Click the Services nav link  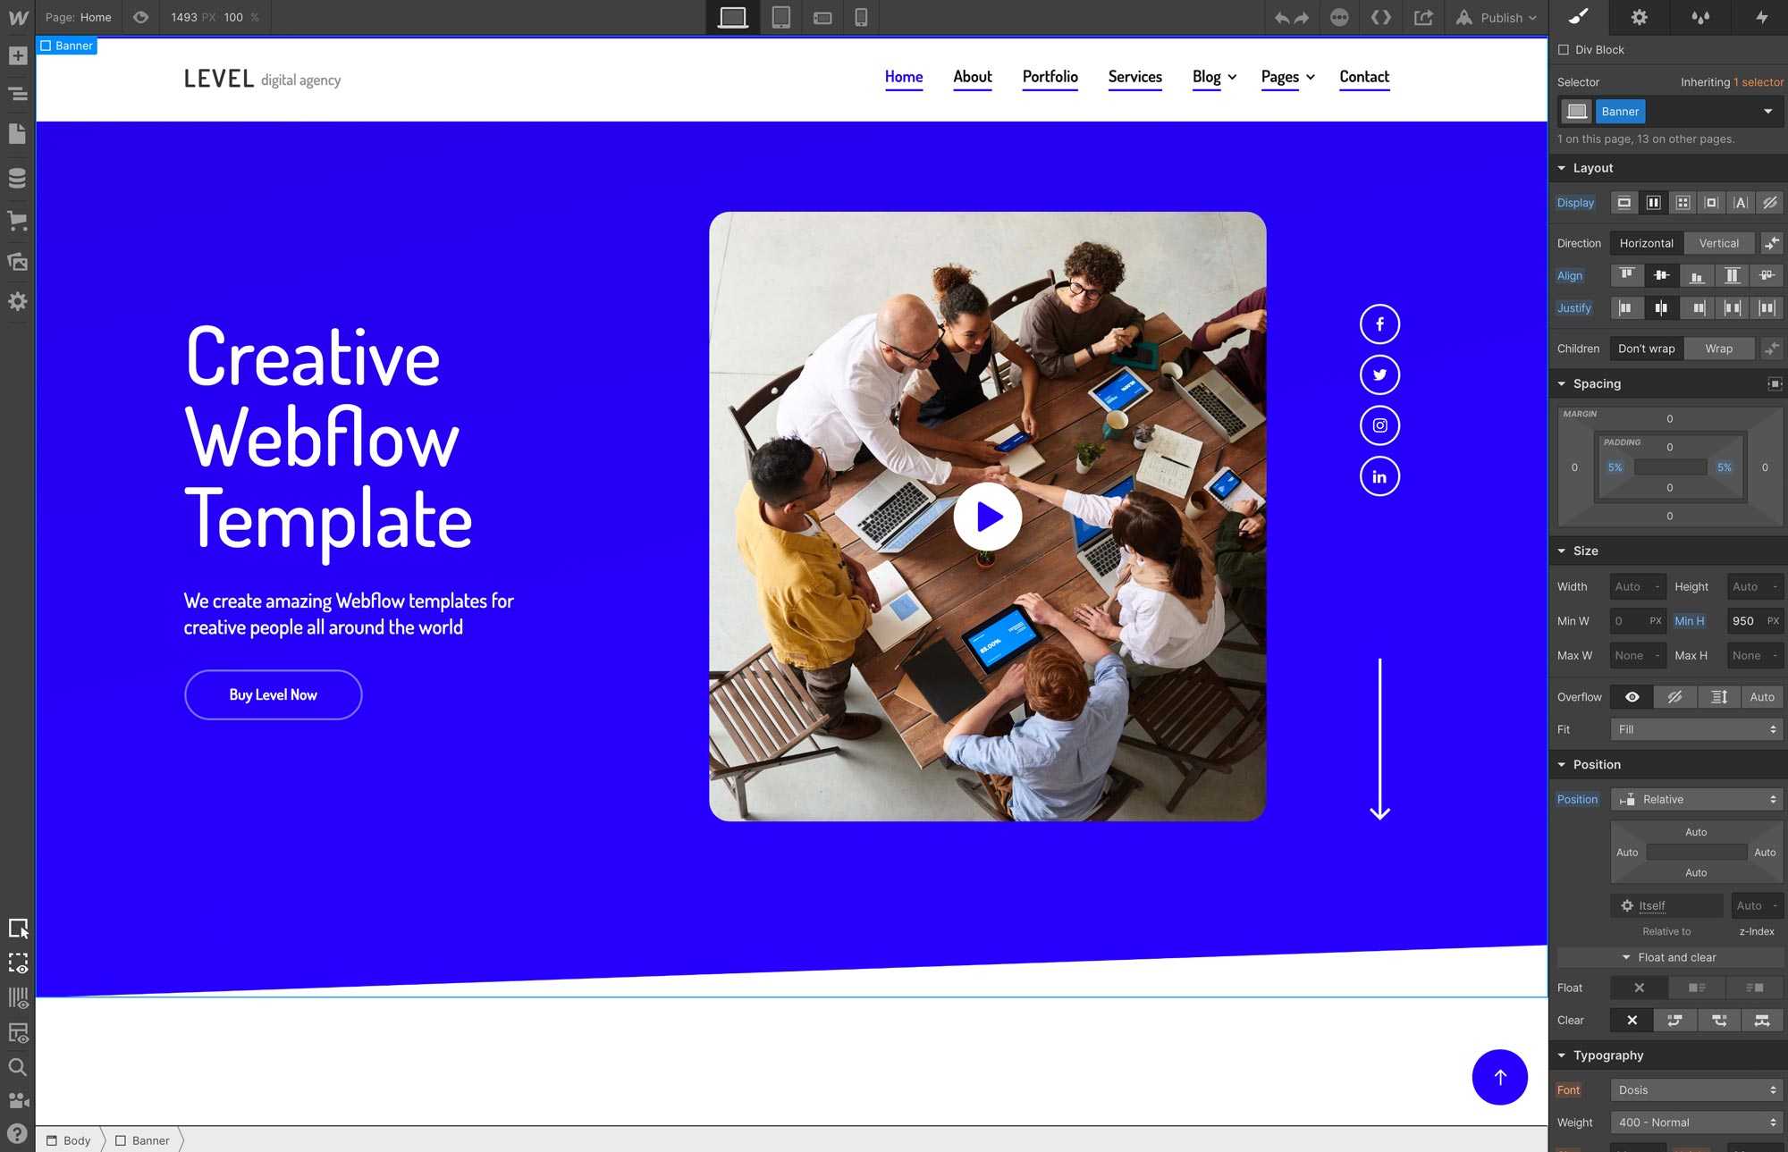[x=1135, y=77]
